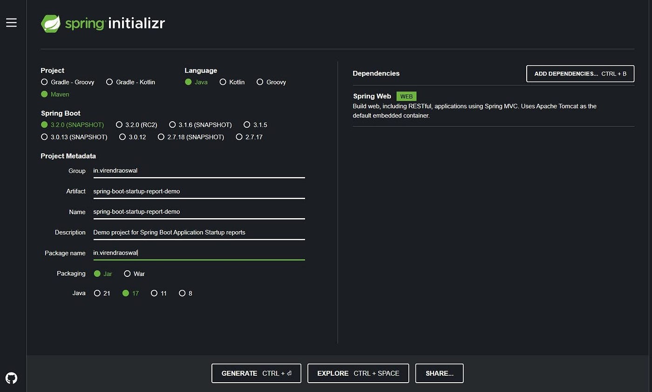
Task: Focus the Package name input field
Action: point(199,253)
